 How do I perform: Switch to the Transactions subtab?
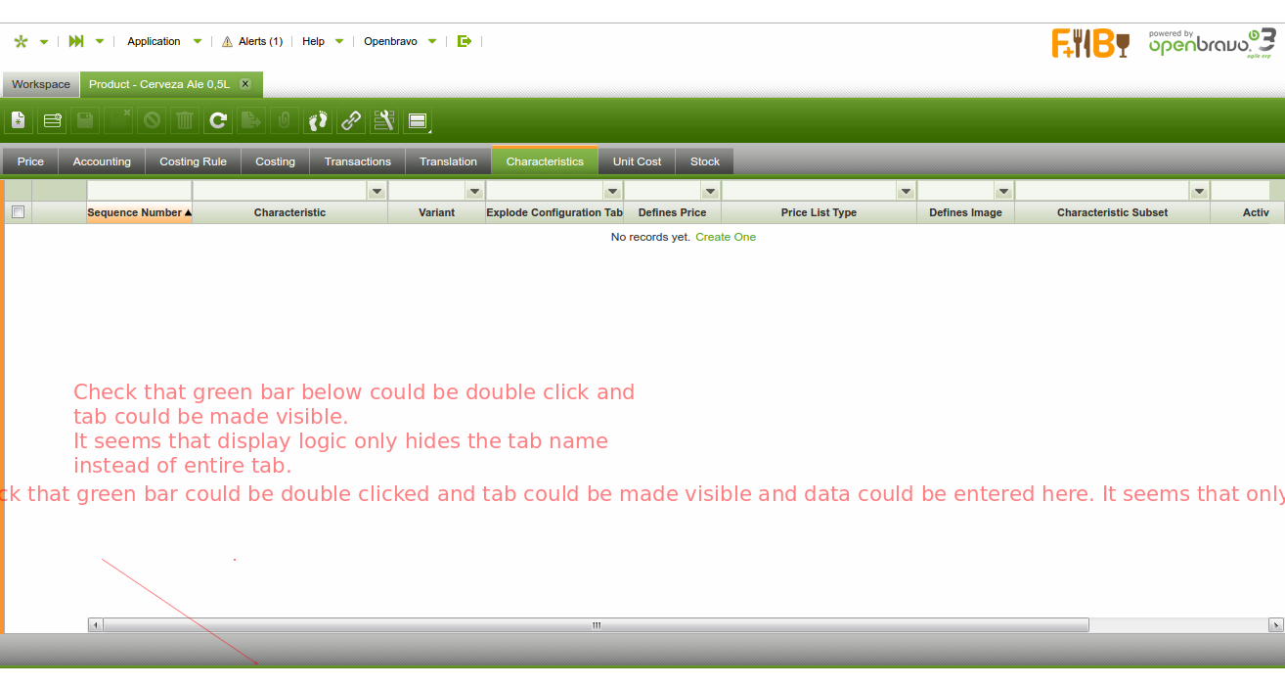tap(357, 161)
